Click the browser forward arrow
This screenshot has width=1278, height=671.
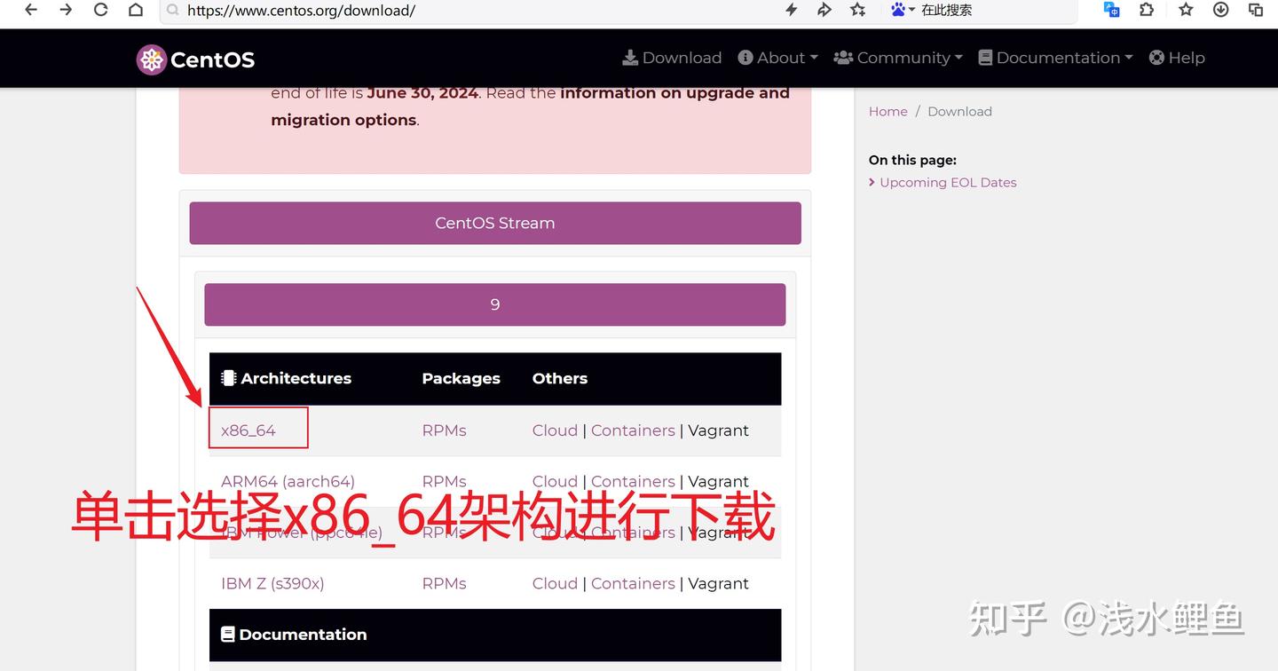coord(64,11)
